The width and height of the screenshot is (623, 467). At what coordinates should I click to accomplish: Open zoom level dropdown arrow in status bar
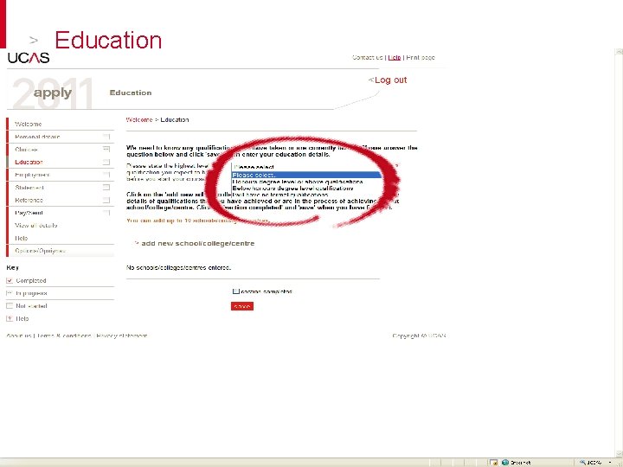coord(610,462)
